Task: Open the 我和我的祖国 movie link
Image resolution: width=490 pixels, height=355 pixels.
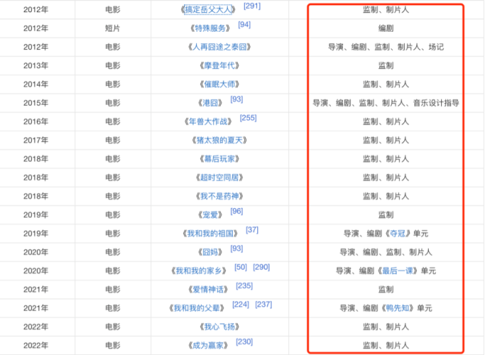Action: (212, 234)
